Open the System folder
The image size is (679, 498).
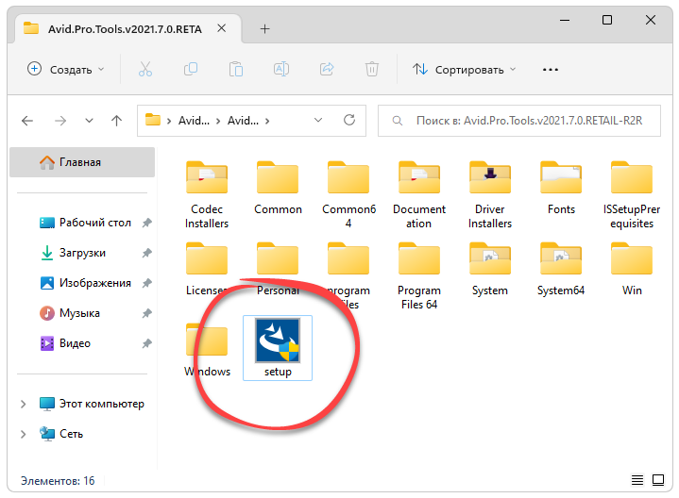tap(490, 269)
